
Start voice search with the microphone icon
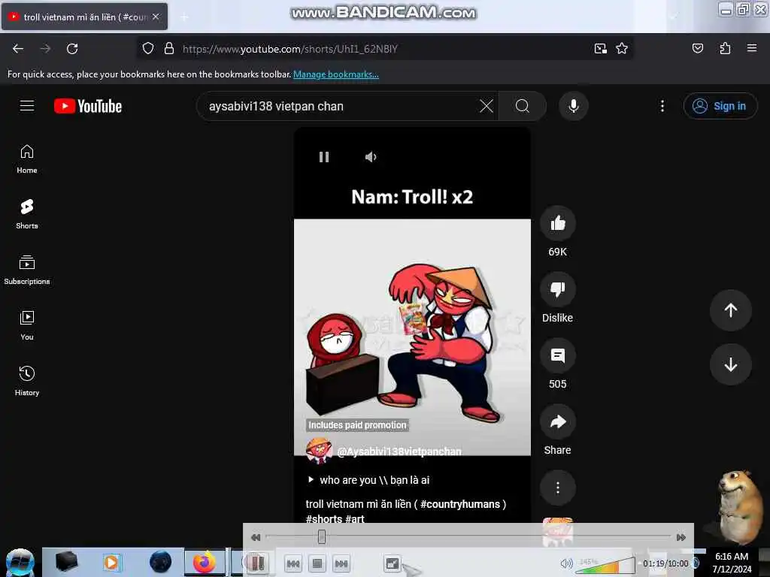coord(573,106)
